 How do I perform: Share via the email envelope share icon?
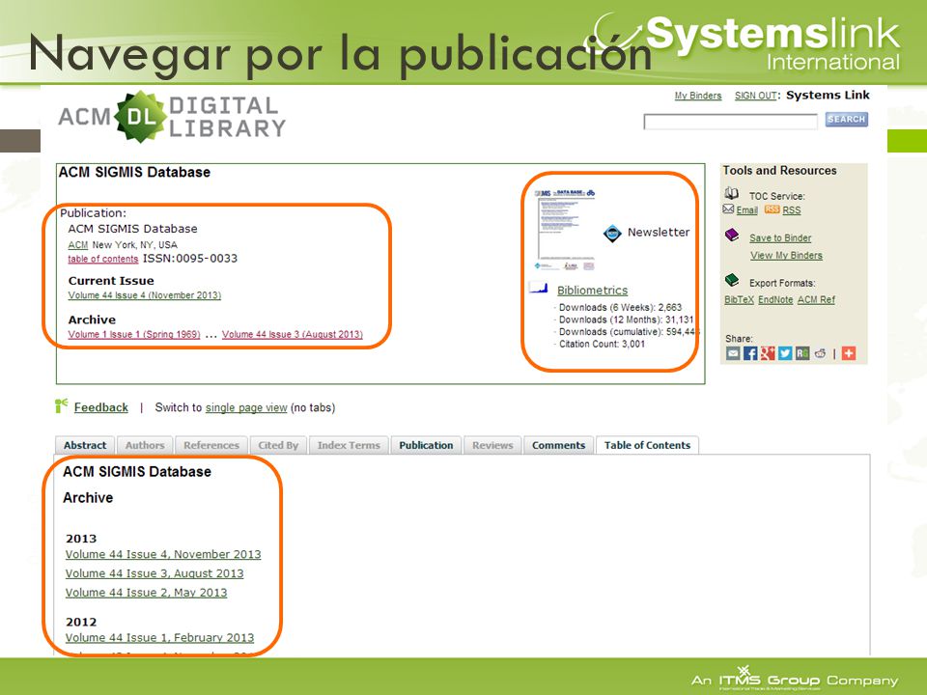[733, 353]
